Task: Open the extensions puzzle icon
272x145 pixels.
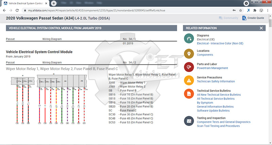Action: pyautogui.click(x=255, y=11)
